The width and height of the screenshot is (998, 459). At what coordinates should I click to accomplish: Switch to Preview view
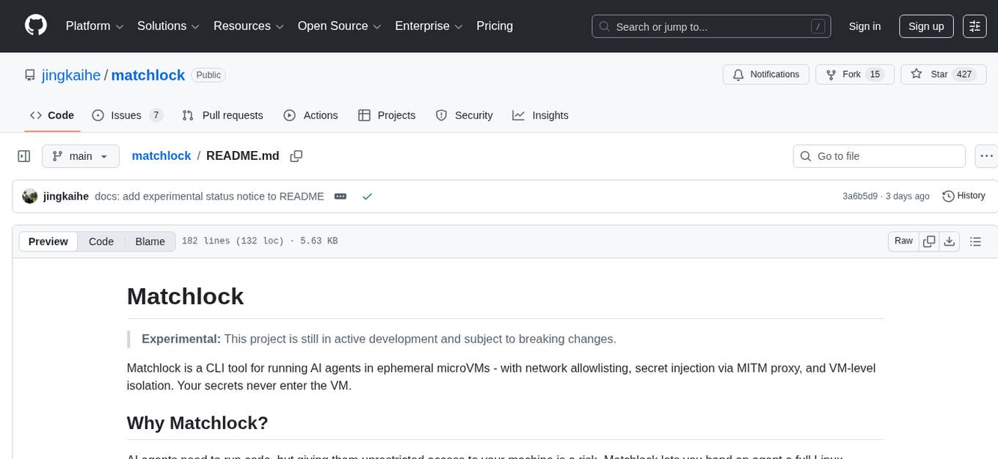48,241
